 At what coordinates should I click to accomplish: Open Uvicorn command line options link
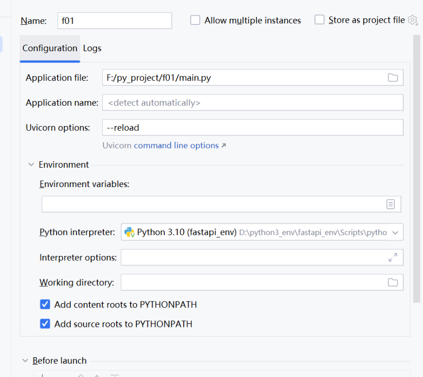click(x=176, y=146)
